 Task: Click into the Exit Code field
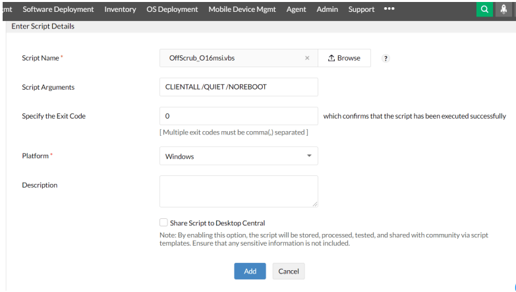239,116
